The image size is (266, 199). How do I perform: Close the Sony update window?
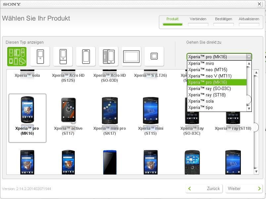click(259, 4)
